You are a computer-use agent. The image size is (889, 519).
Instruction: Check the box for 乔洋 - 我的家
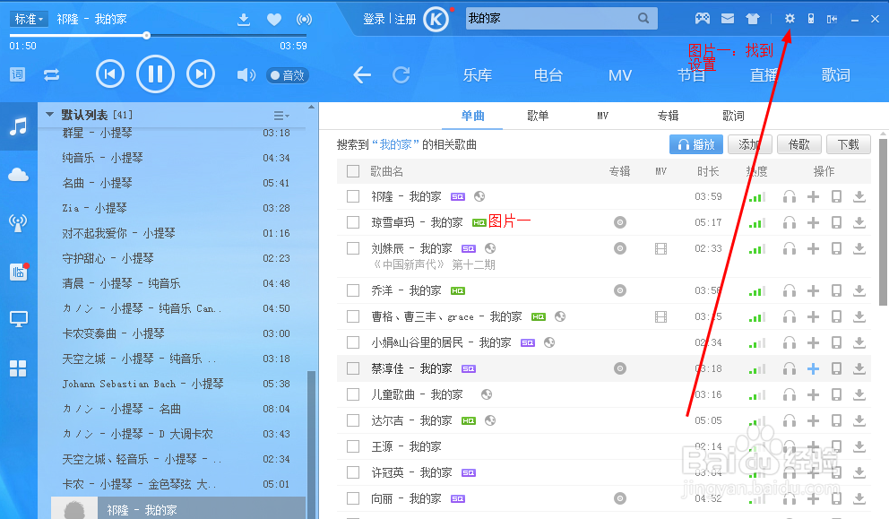(353, 290)
